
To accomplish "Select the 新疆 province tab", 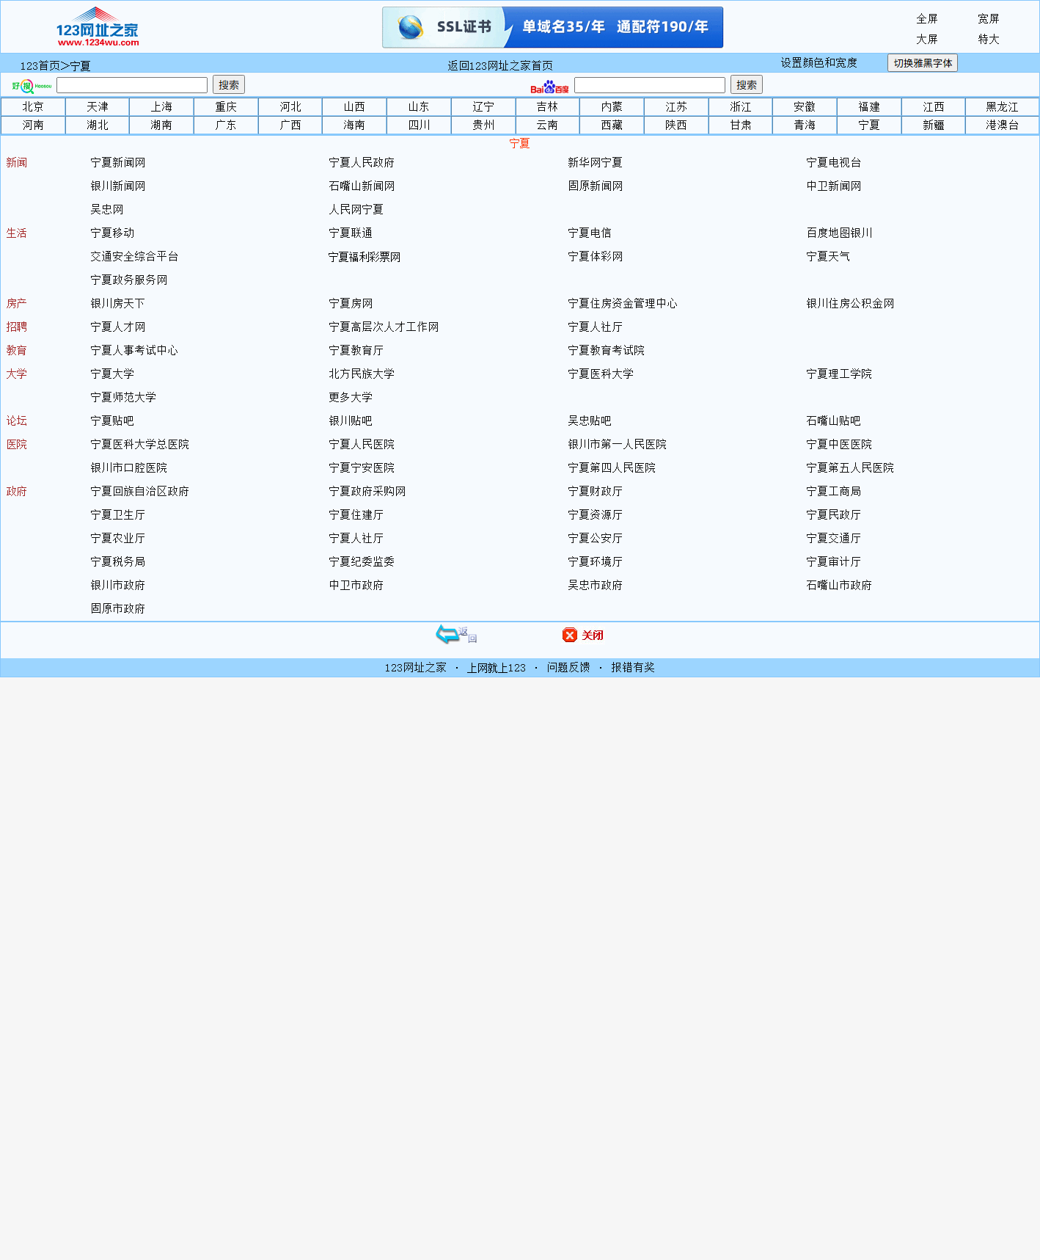I will (x=934, y=125).
